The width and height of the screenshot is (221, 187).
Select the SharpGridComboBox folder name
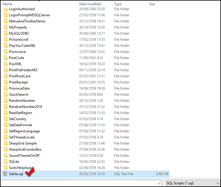(25, 149)
